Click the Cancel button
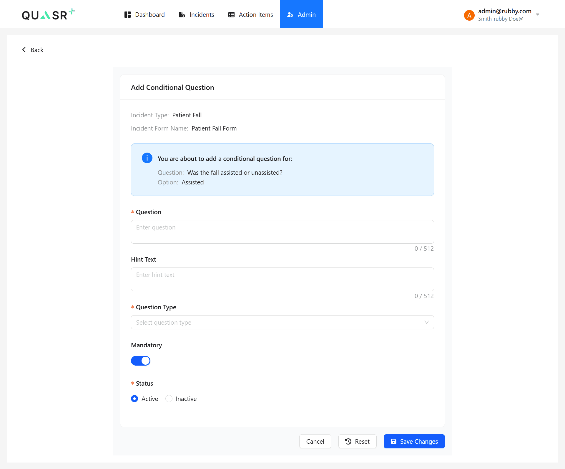 pyautogui.click(x=315, y=441)
